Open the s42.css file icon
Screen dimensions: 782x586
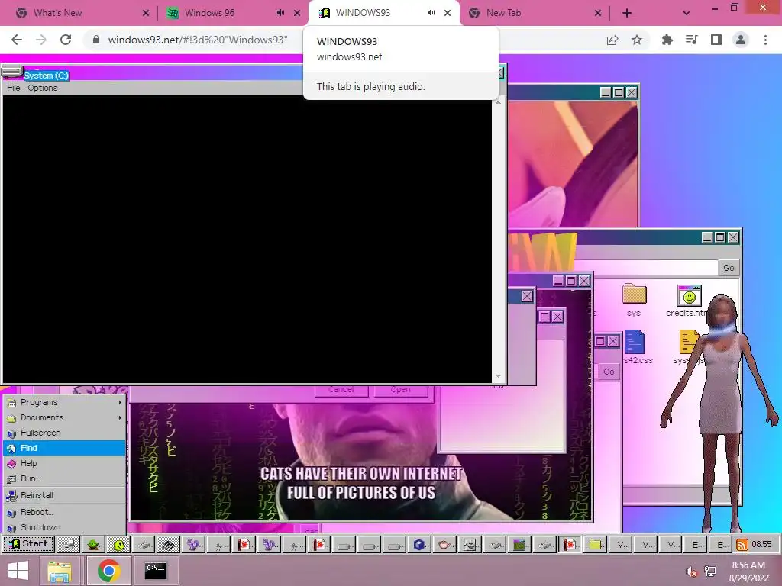tap(636, 347)
